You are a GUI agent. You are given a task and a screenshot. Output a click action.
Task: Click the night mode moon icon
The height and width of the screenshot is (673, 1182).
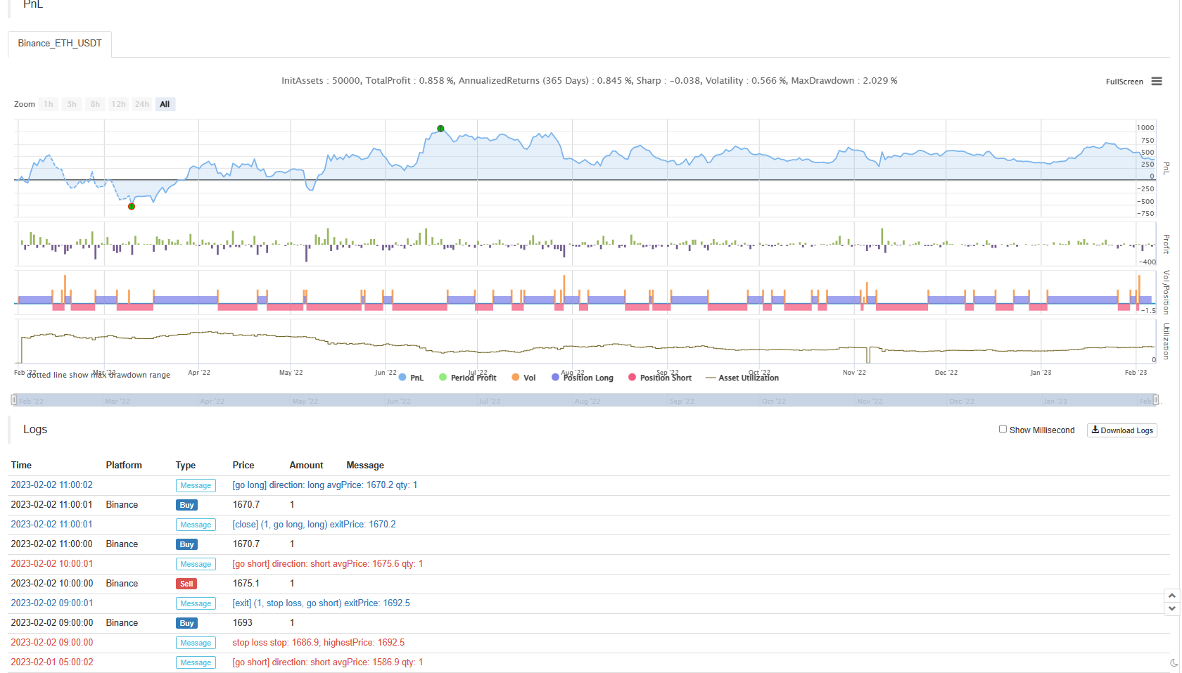click(x=1174, y=662)
